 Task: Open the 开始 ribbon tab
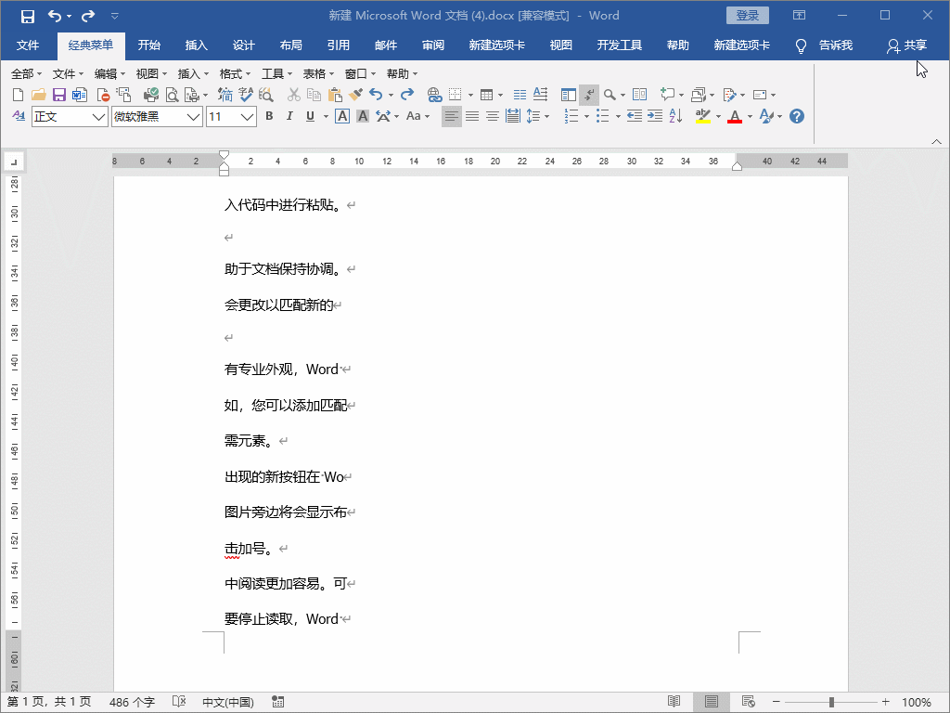tap(149, 45)
